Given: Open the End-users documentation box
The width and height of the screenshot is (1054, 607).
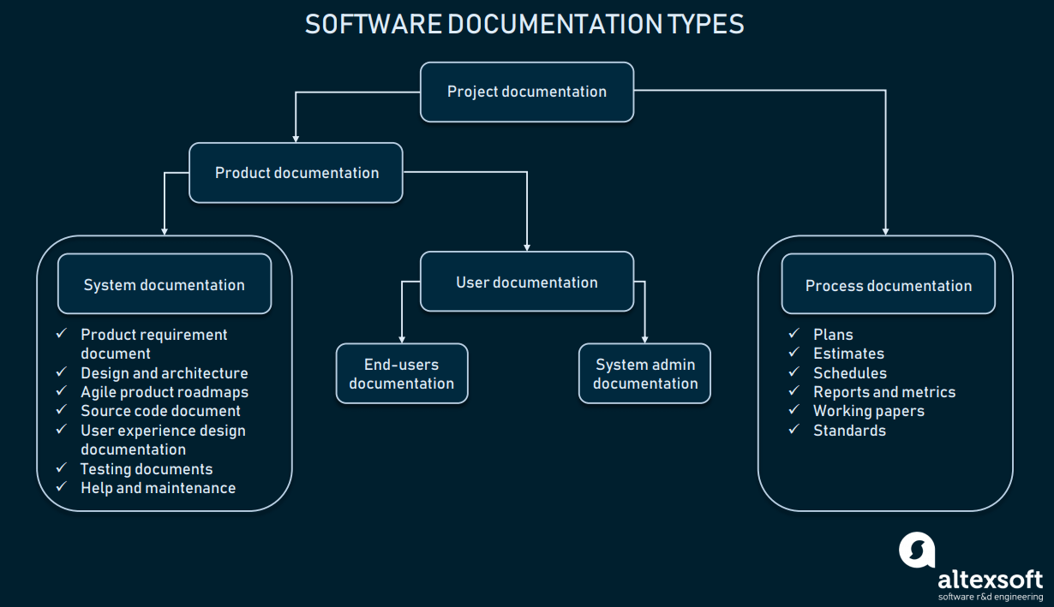Looking at the screenshot, I should (x=401, y=373).
